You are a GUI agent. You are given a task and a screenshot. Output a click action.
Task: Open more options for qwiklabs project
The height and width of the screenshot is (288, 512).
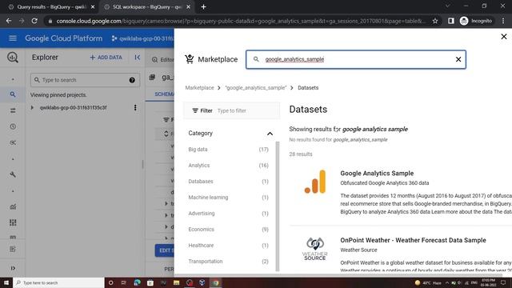(135, 107)
